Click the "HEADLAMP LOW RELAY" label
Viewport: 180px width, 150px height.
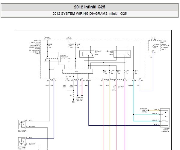click(110, 53)
